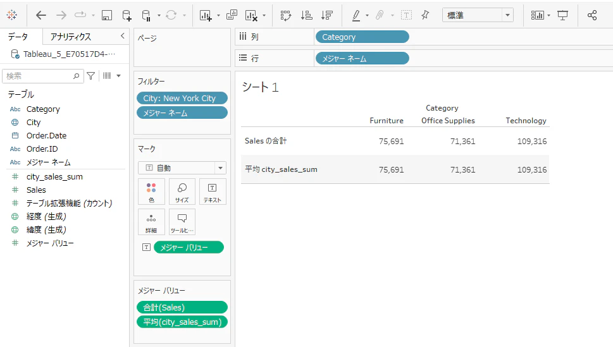Viewport: 613px width, 347px height.
Task: Select the Order.Date field
Action: (x=46, y=136)
